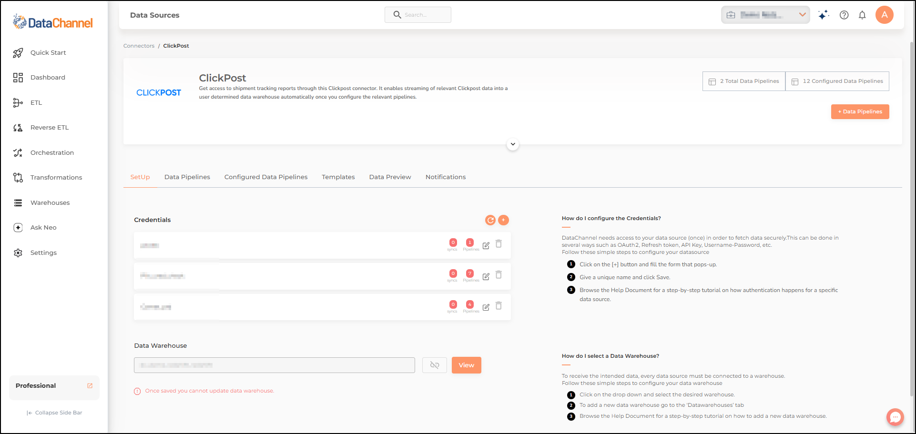Viewport: 916px width, 434px height.
Task: Click the page vertical scrollbar
Action: tap(912, 219)
